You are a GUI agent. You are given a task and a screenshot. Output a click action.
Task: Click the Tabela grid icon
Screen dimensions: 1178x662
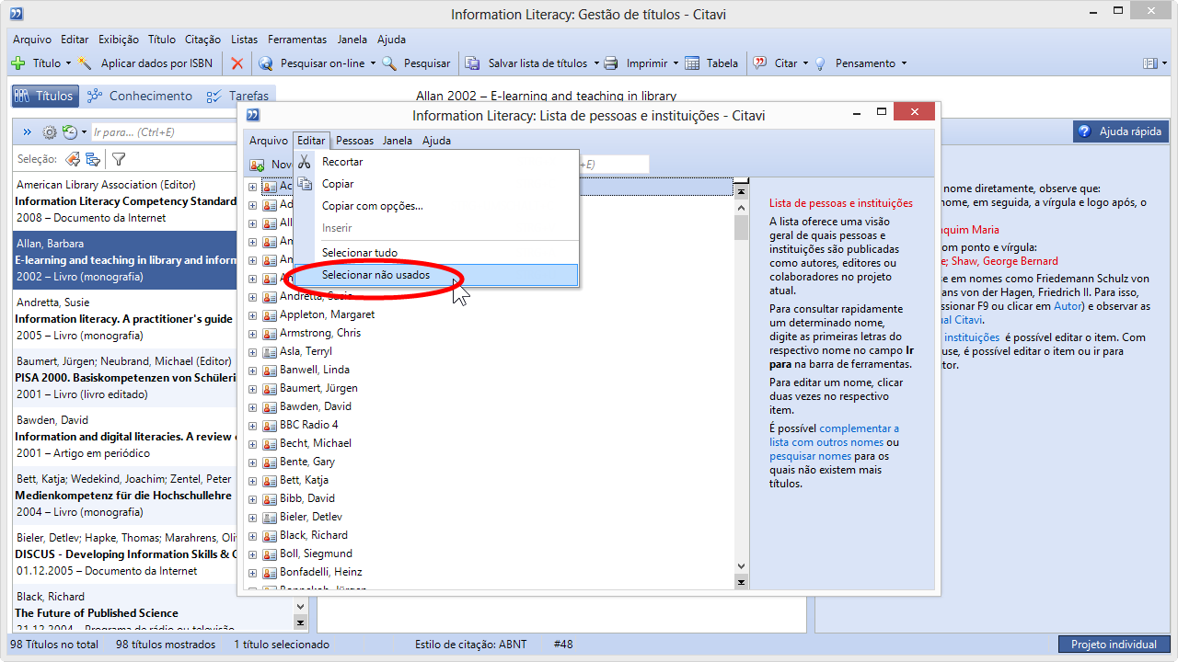[x=690, y=63]
